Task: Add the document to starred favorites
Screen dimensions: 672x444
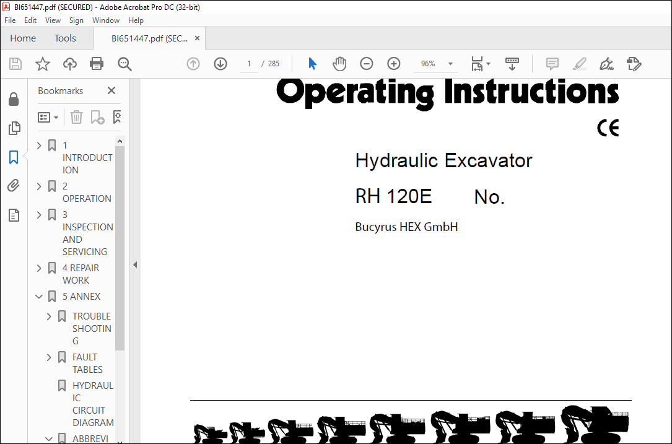Action: (x=43, y=64)
